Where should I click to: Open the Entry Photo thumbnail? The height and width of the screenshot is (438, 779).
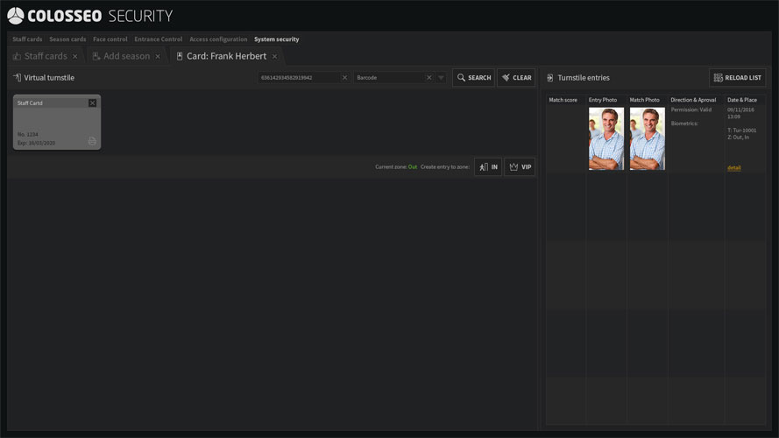coord(606,138)
